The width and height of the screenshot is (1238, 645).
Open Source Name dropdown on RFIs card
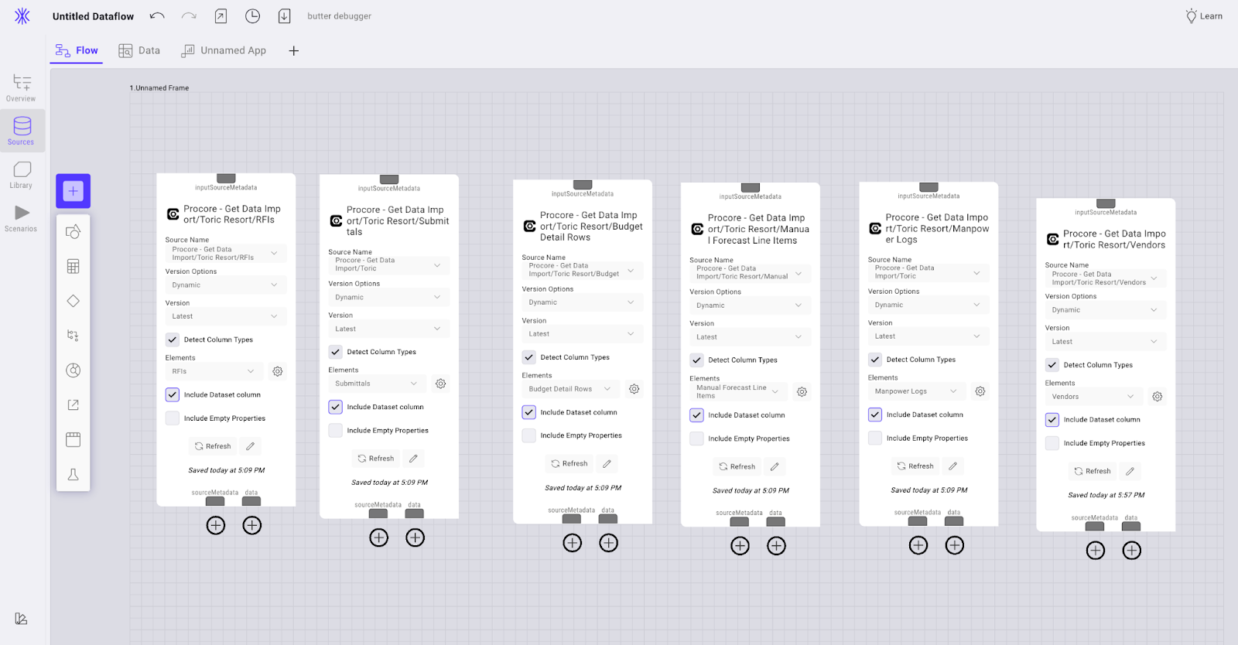tap(225, 254)
